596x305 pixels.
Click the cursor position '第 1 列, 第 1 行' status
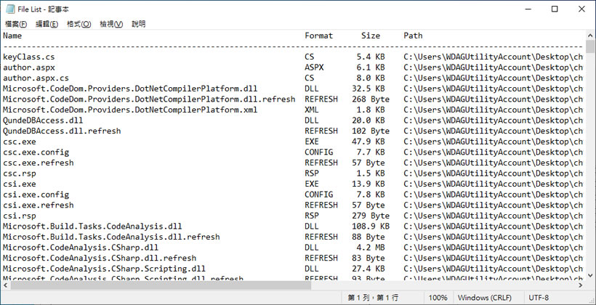373,298
